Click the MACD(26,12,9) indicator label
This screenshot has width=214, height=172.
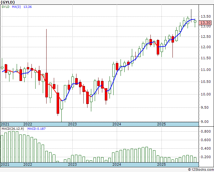[13, 129]
